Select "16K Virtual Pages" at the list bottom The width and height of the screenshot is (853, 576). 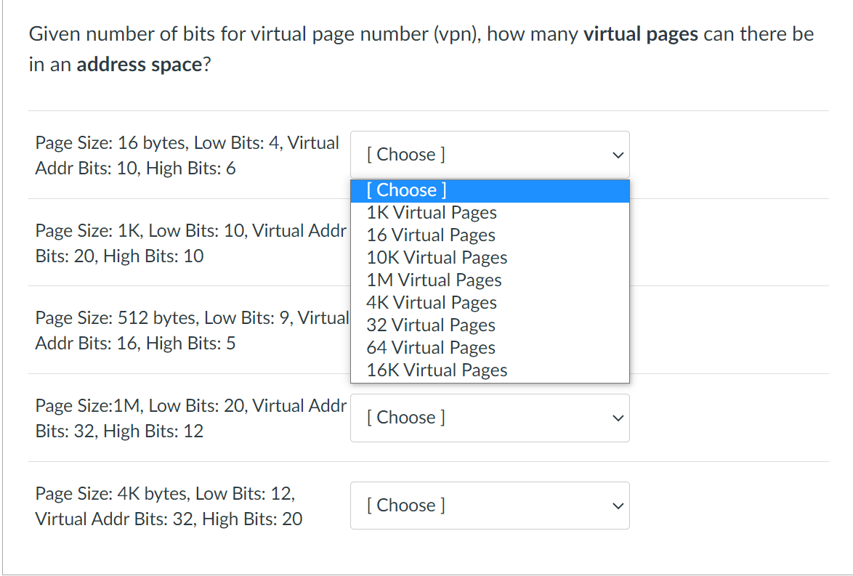pyautogui.click(x=435, y=370)
